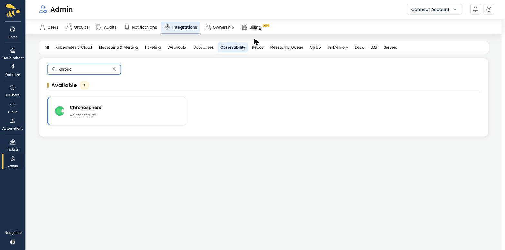Filter by Repos category
Image resolution: width=505 pixels, height=250 pixels.
pos(258,47)
